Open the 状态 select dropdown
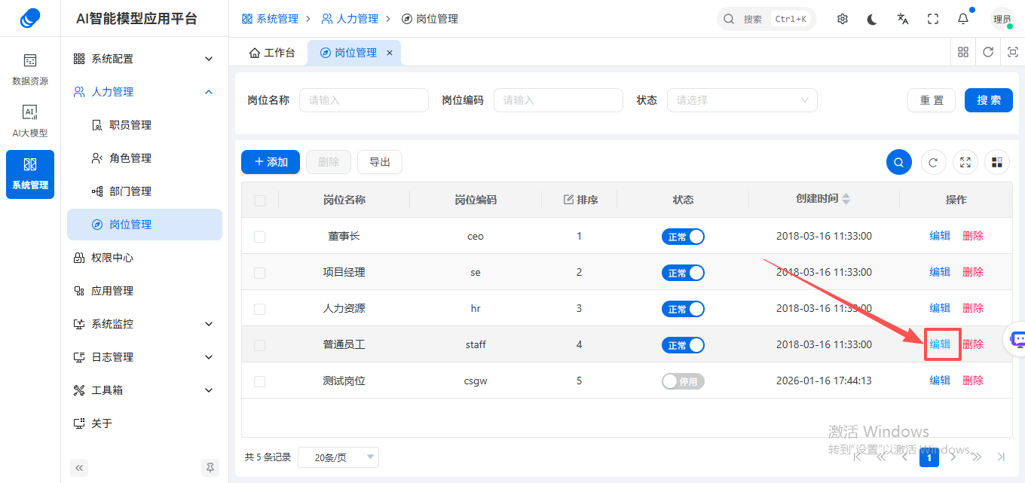The image size is (1025, 483). pyautogui.click(x=742, y=100)
